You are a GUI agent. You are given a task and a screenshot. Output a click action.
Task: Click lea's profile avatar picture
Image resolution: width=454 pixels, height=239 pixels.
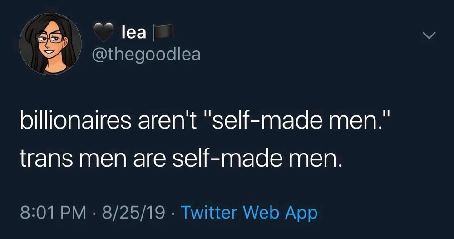point(50,44)
